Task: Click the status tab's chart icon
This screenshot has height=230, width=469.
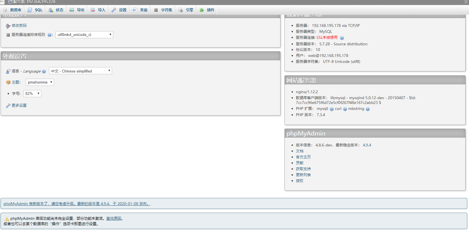Action: pyautogui.click(x=51, y=10)
